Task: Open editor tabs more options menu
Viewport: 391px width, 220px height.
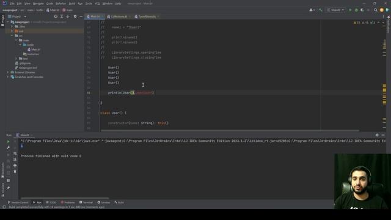Action: (383, 16)
